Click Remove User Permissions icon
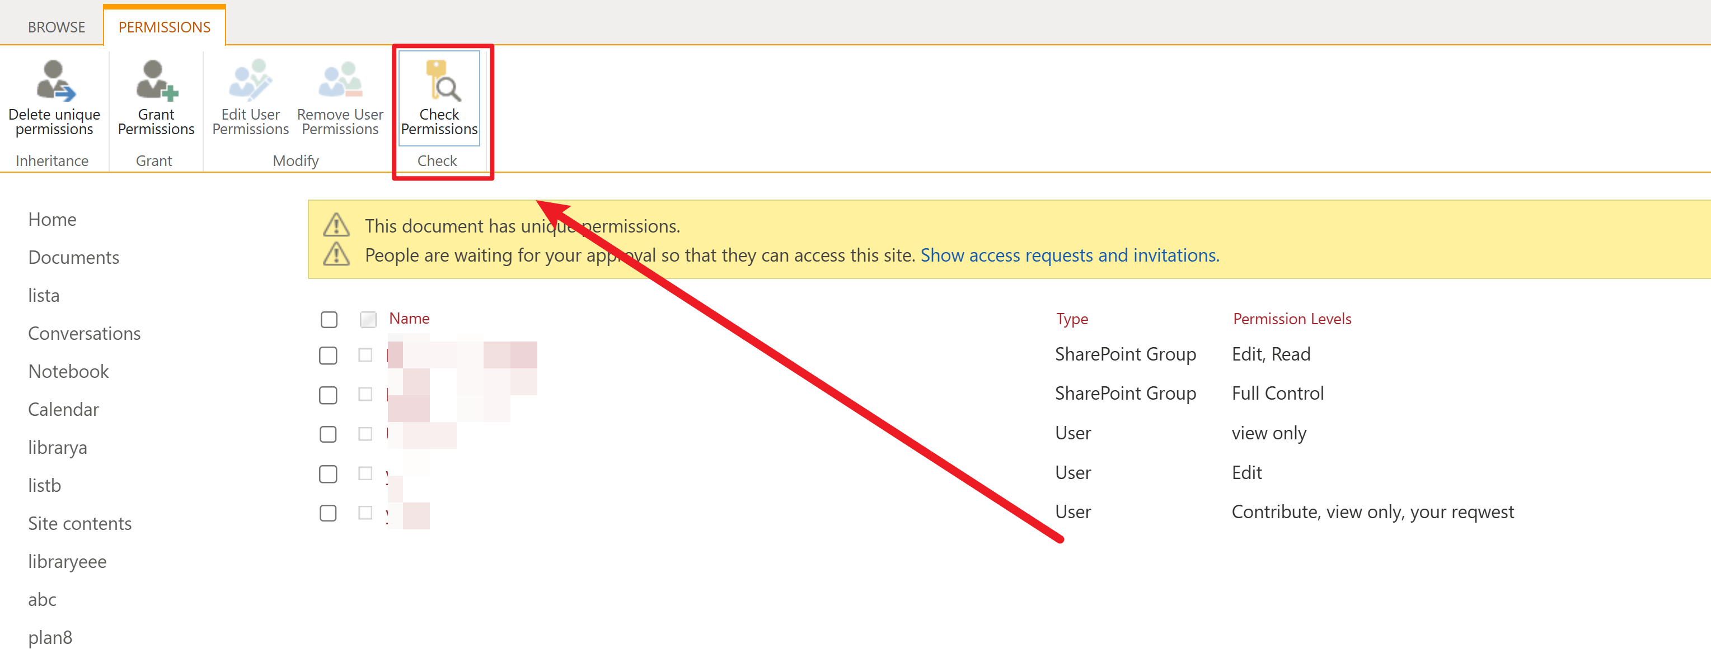Screen dimensions: 1711x654 [340, 79]
